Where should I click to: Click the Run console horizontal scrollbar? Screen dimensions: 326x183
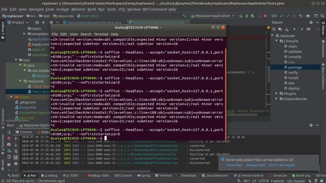86,171
